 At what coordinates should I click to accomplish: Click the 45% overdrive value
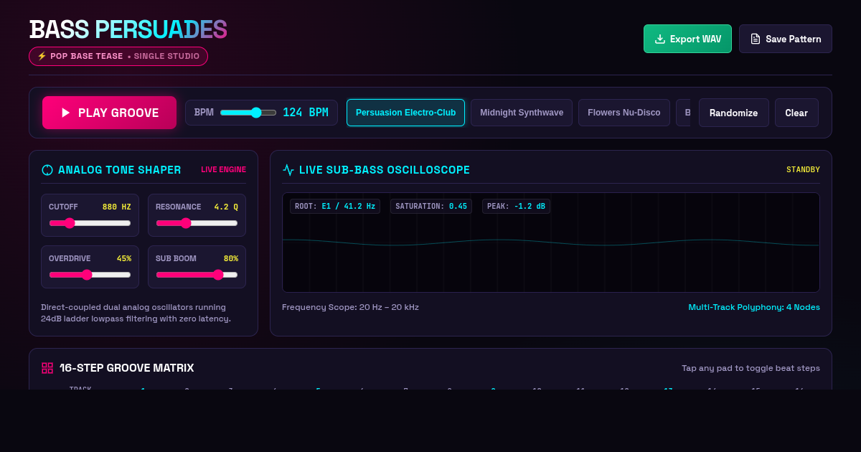click(x=124, y=258)
